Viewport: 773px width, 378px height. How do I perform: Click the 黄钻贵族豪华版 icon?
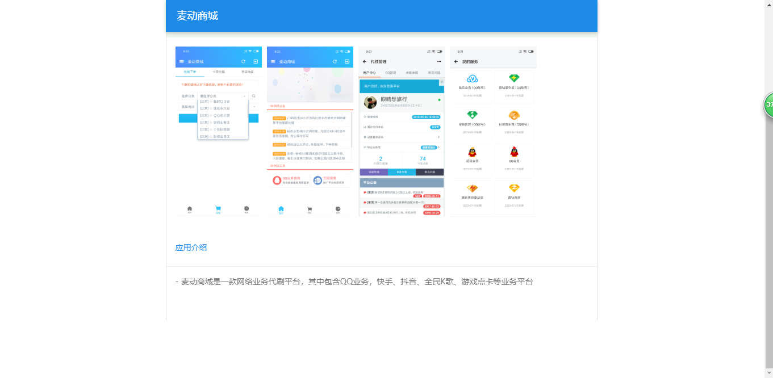[x=472, y=188]
